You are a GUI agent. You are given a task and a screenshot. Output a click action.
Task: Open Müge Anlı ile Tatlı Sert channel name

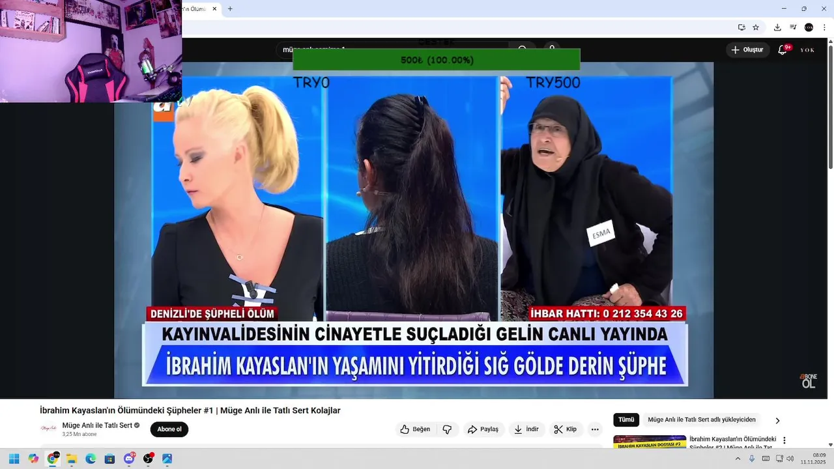pos(97,425)
